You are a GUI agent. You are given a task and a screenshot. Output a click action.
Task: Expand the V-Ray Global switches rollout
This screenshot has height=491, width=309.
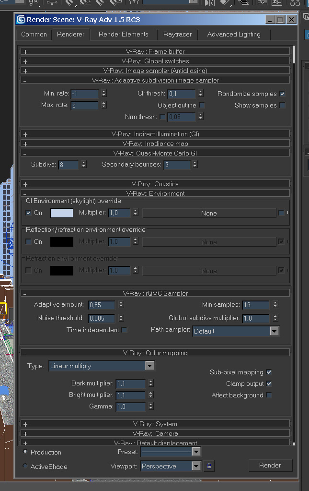pyautogui.click(x=155, y=61)
